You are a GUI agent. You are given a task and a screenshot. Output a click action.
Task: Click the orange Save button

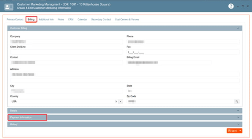232,131
